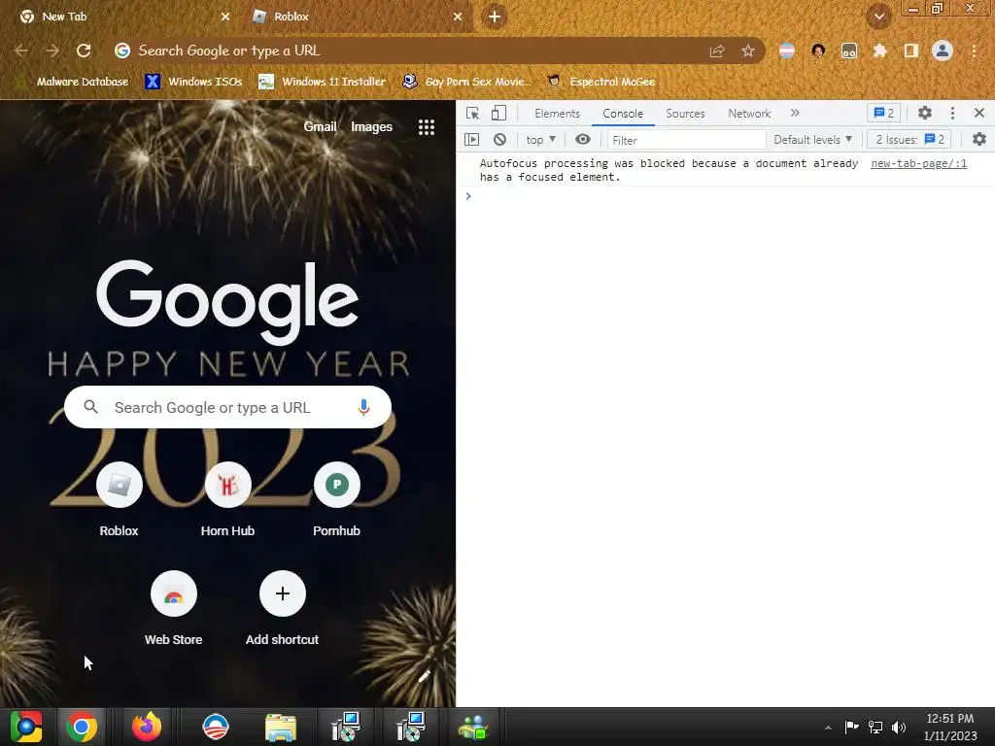The width and height of the screenshot is (995, 746).
Task: Expand more DevTools tabs chevron
Action: (795, 113)
